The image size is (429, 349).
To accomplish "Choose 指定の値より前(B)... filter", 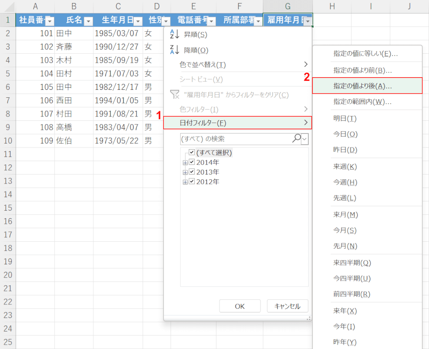I will tap(367, 70).
